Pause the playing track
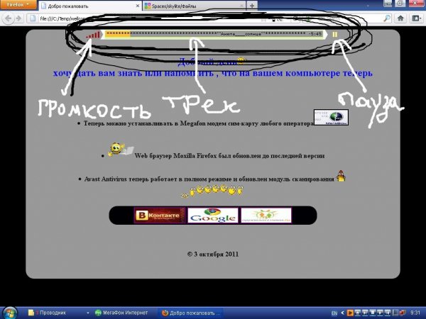 tap(334, 34)
